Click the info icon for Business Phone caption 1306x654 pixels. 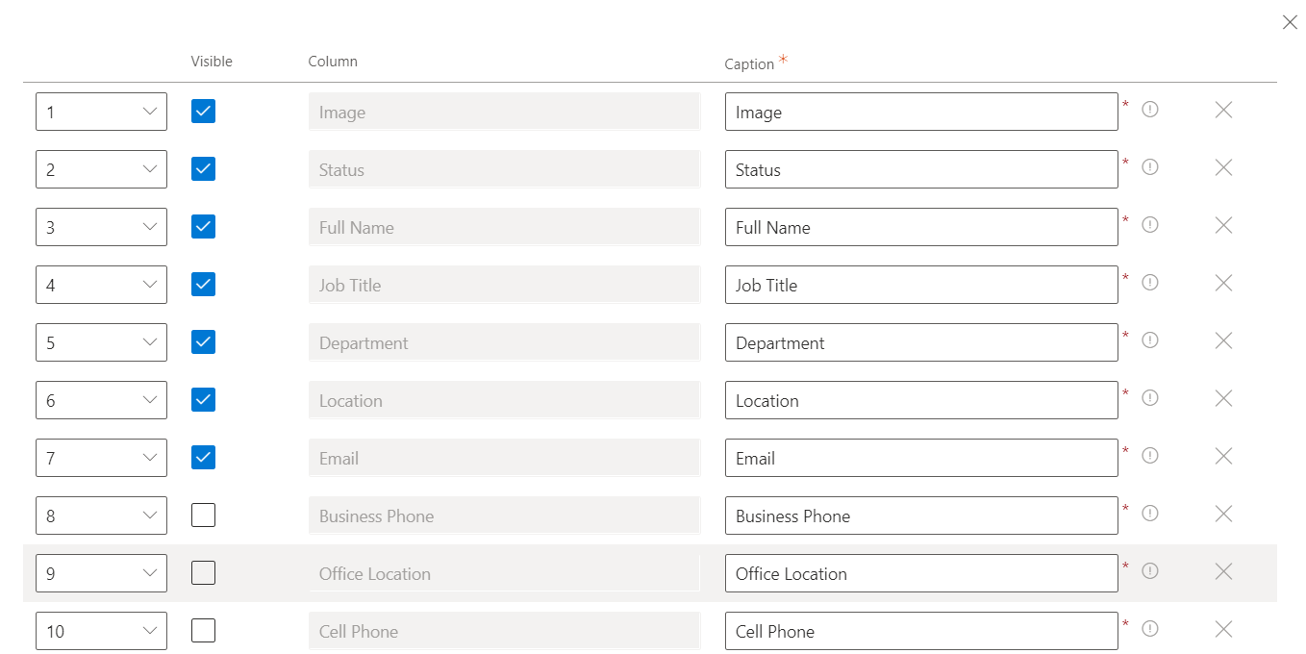(1149, 514)
